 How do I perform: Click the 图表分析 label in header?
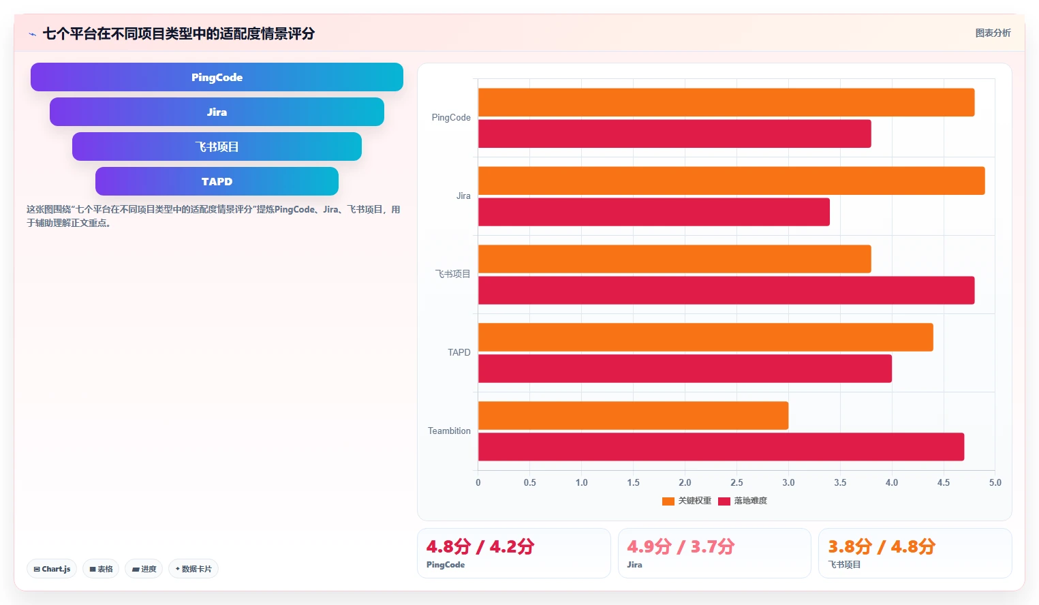pyautogui.click(x=993, y=33)
